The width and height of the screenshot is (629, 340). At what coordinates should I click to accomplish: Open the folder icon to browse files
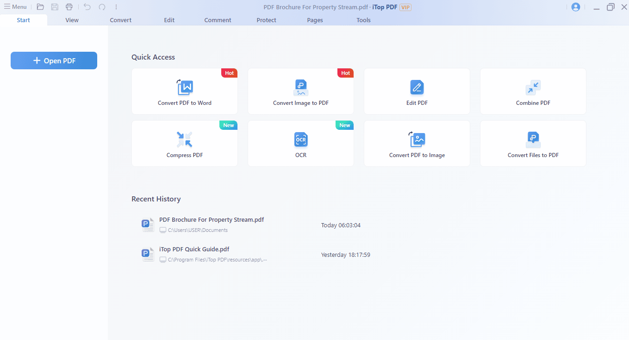[40, 6]
